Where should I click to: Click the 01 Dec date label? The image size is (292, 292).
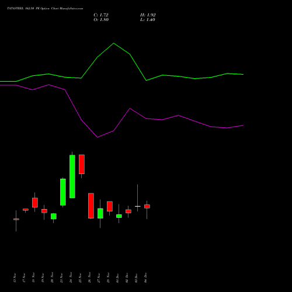pyautogui.click(x=117, y=278)
